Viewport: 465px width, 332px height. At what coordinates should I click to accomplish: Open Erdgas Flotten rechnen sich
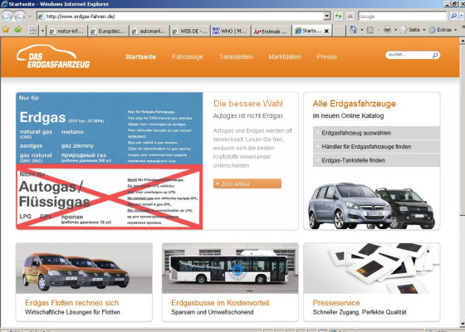point(71,303)
